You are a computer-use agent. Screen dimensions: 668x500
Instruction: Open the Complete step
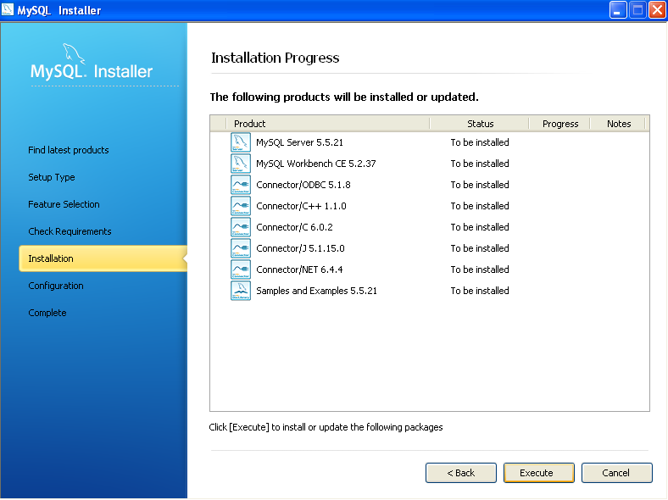click(47, 313)
